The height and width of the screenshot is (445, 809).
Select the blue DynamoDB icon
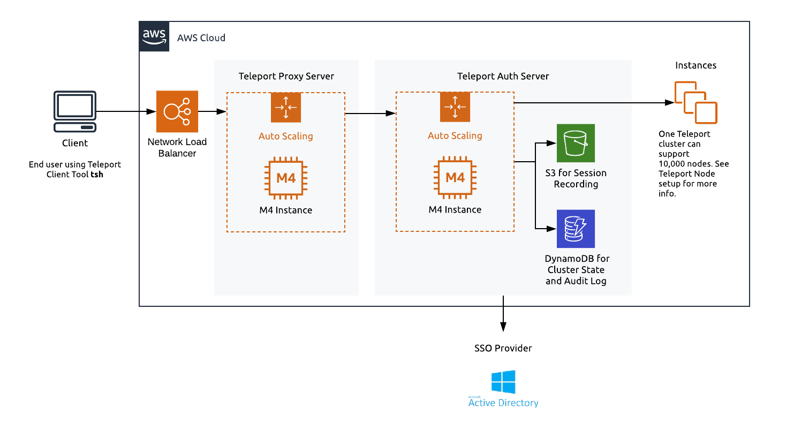pyautogui.click(x=576, y=229)
